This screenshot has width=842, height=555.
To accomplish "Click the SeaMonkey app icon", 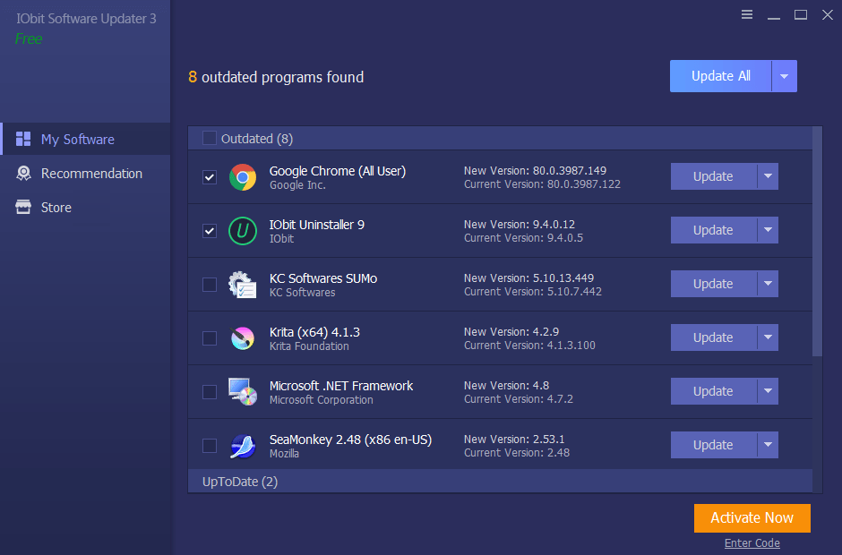I will tap(243, 446).
